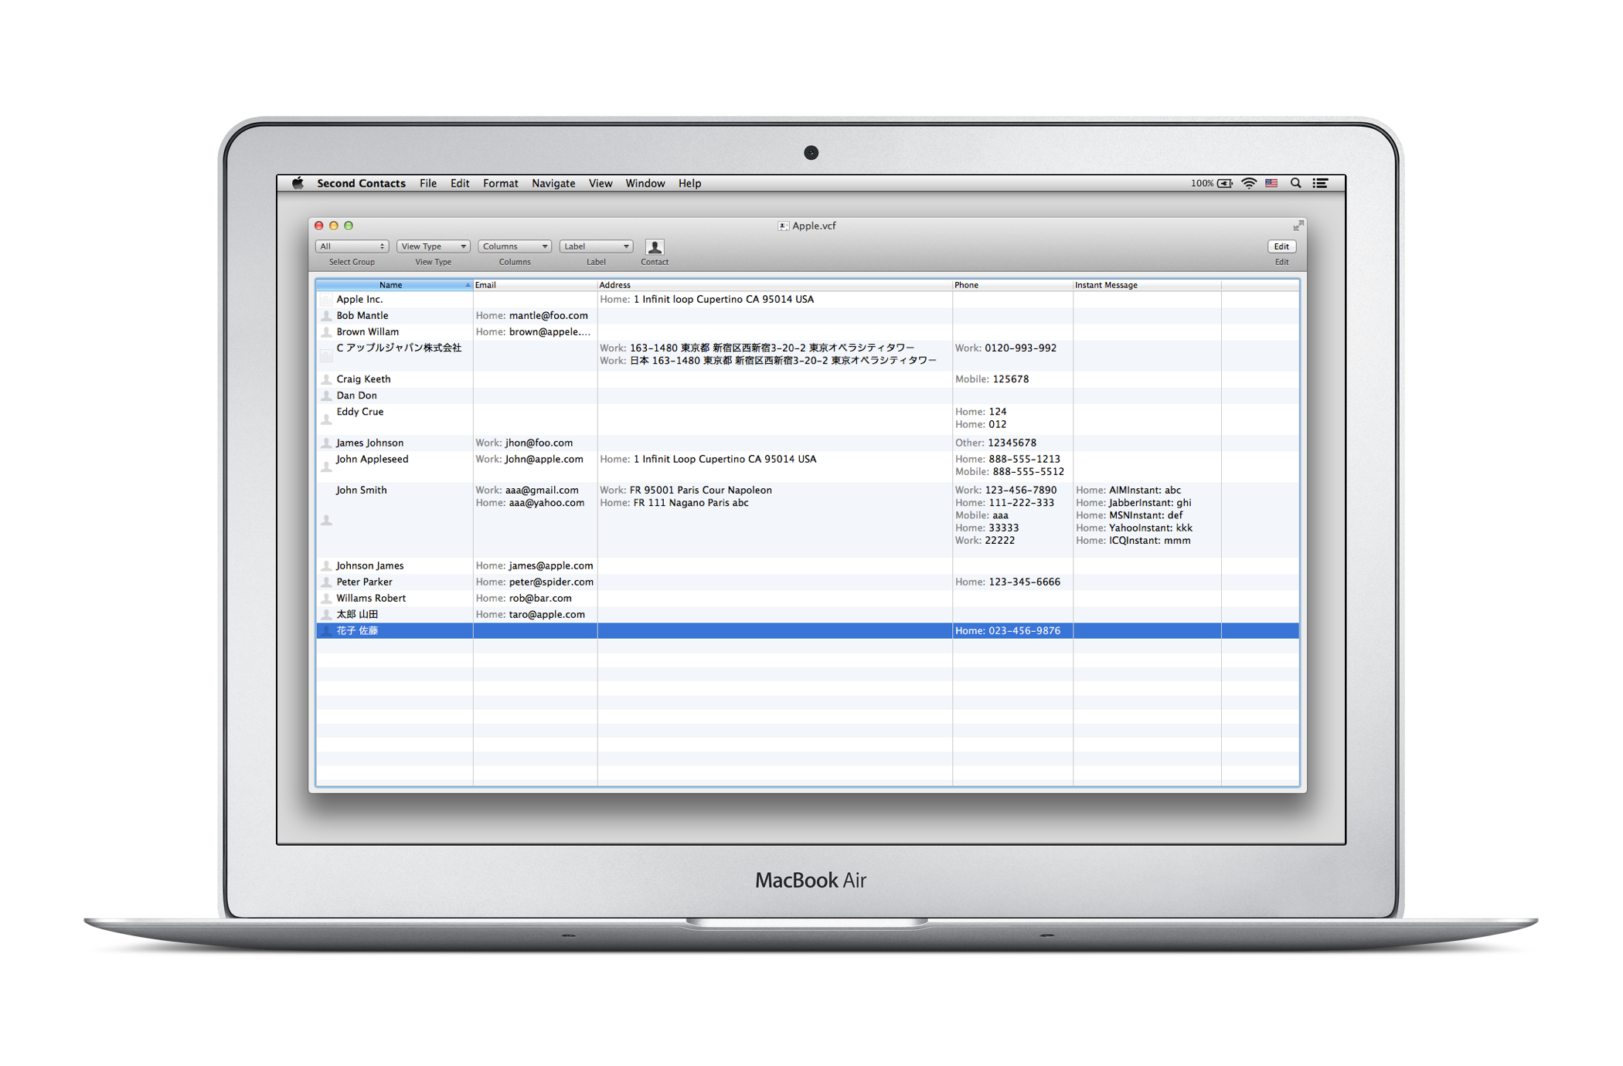Click the person icon beside James Johnson
Screen dimensions: 1623x1066
click(x=326, y=443)
